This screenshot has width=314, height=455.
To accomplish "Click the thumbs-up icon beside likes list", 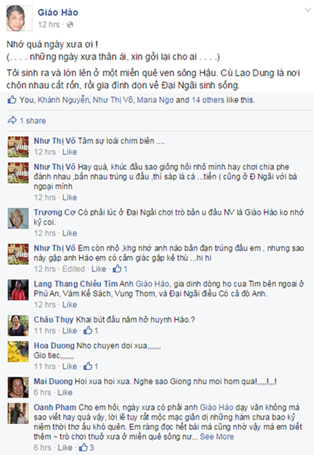I will point(12,100).
